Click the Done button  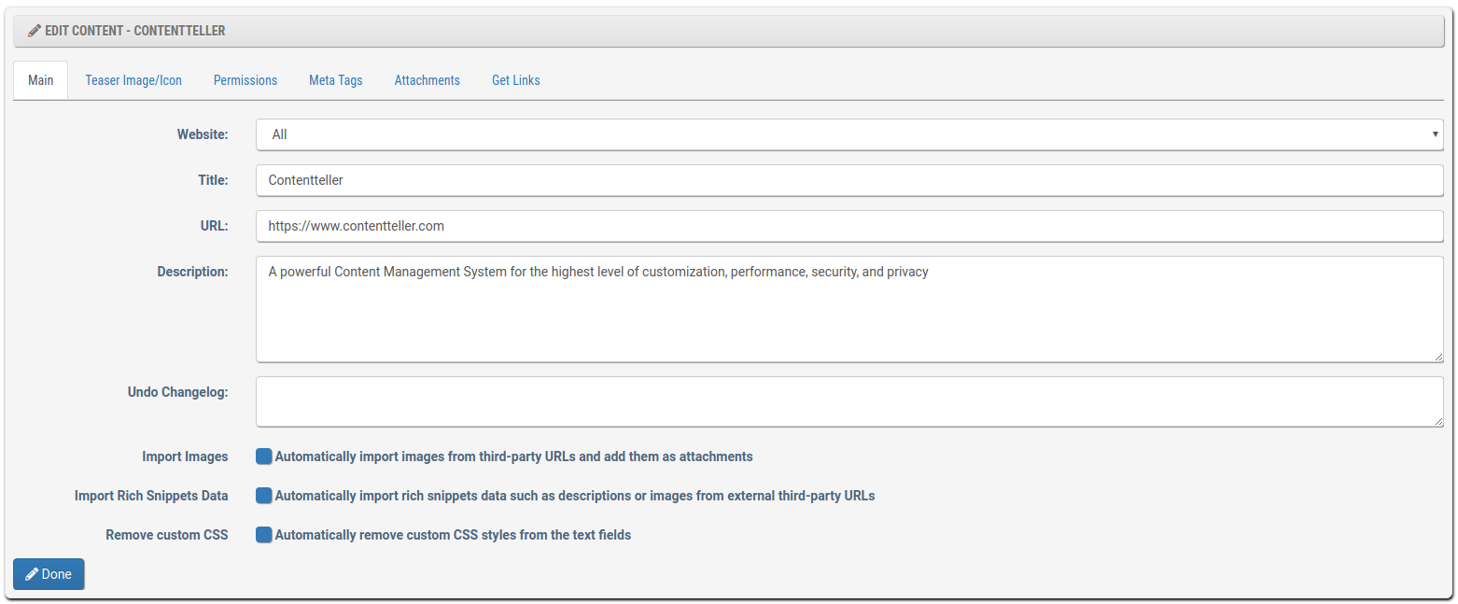49,574
